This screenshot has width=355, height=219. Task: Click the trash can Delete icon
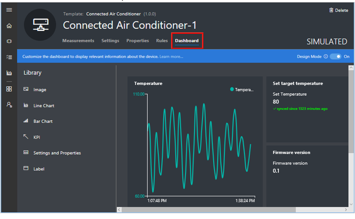pyautogui.click(x=331, y=10)
